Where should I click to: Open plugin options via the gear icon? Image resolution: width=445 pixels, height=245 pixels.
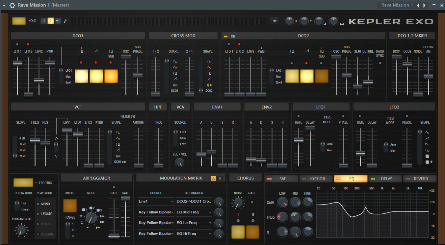12,5
